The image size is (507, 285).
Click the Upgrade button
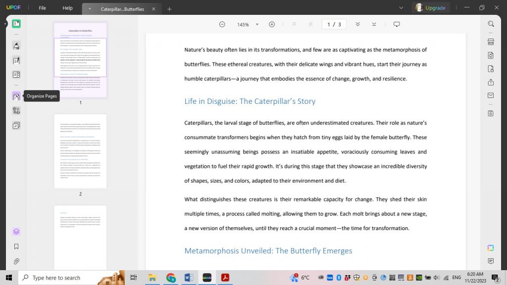pos(430,8)
